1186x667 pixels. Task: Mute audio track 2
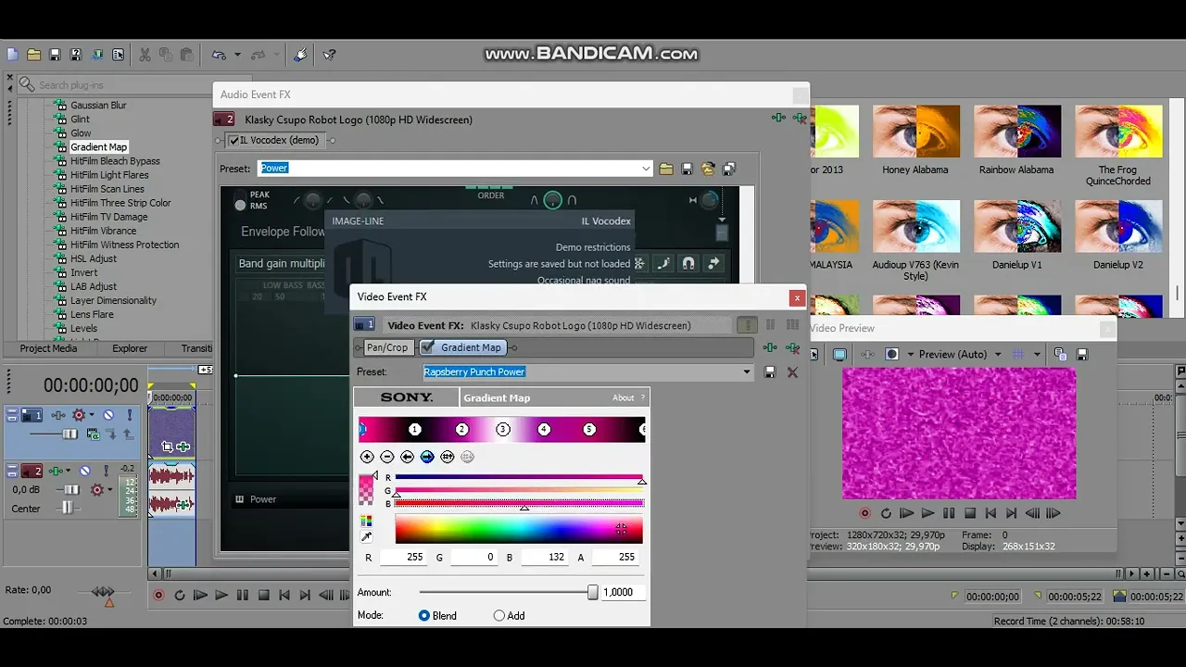click(x=85, y=471)
